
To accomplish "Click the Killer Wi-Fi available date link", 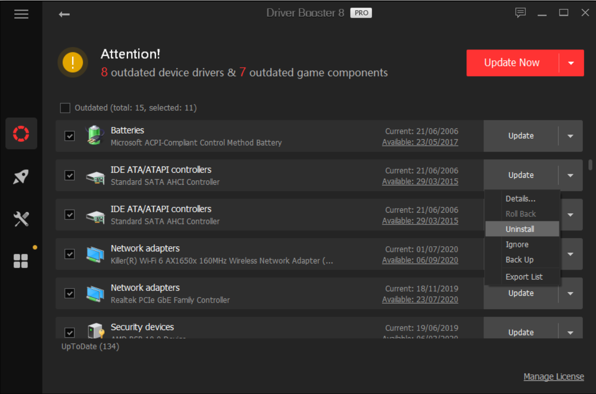I will point(420,260).
